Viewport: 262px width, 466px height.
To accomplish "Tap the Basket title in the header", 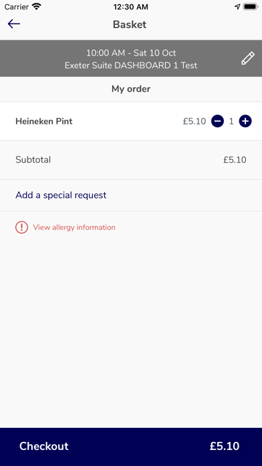I will (130, 24).
